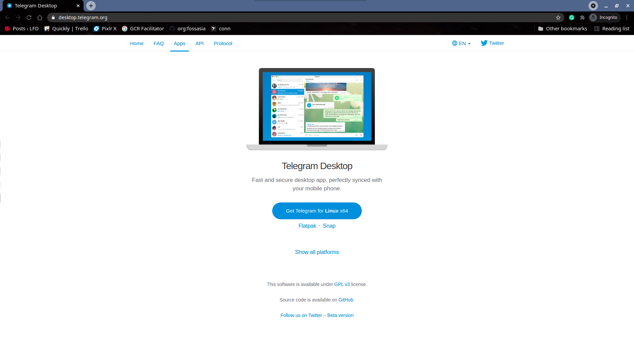Image resolution: width=634 pixels, height=353 pixels.
Task: Open the org:fossasia bookmark
Action: click(187, 29)
